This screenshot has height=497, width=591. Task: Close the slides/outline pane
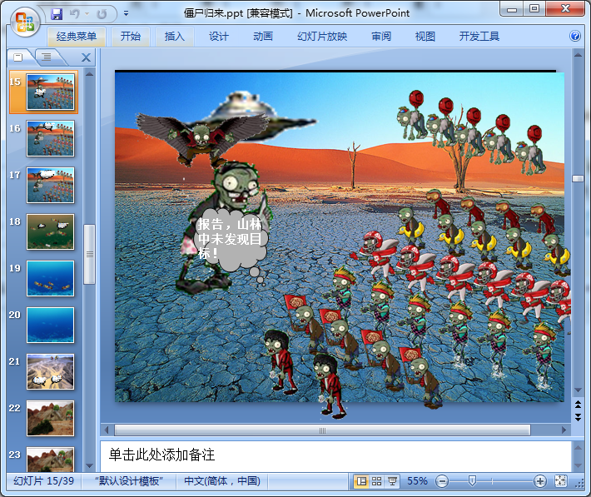[x=87, y=57]
